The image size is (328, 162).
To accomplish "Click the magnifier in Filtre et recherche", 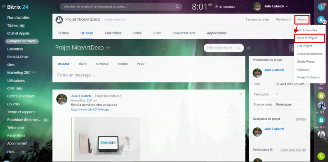I will point(239,48).
